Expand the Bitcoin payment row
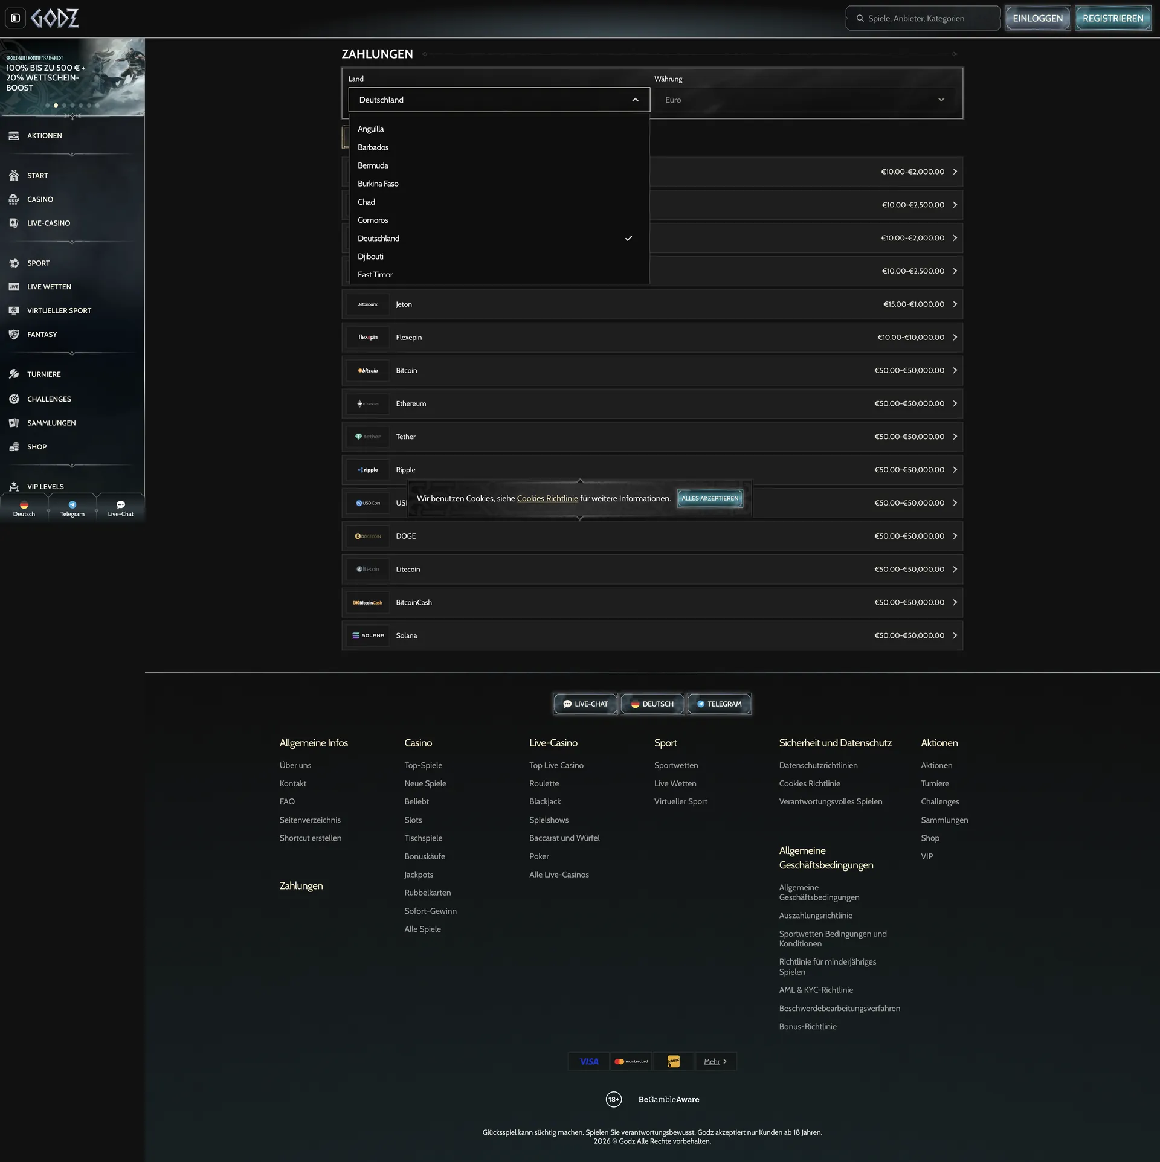The image size is (1160, 1162). [x=652, y=371]
